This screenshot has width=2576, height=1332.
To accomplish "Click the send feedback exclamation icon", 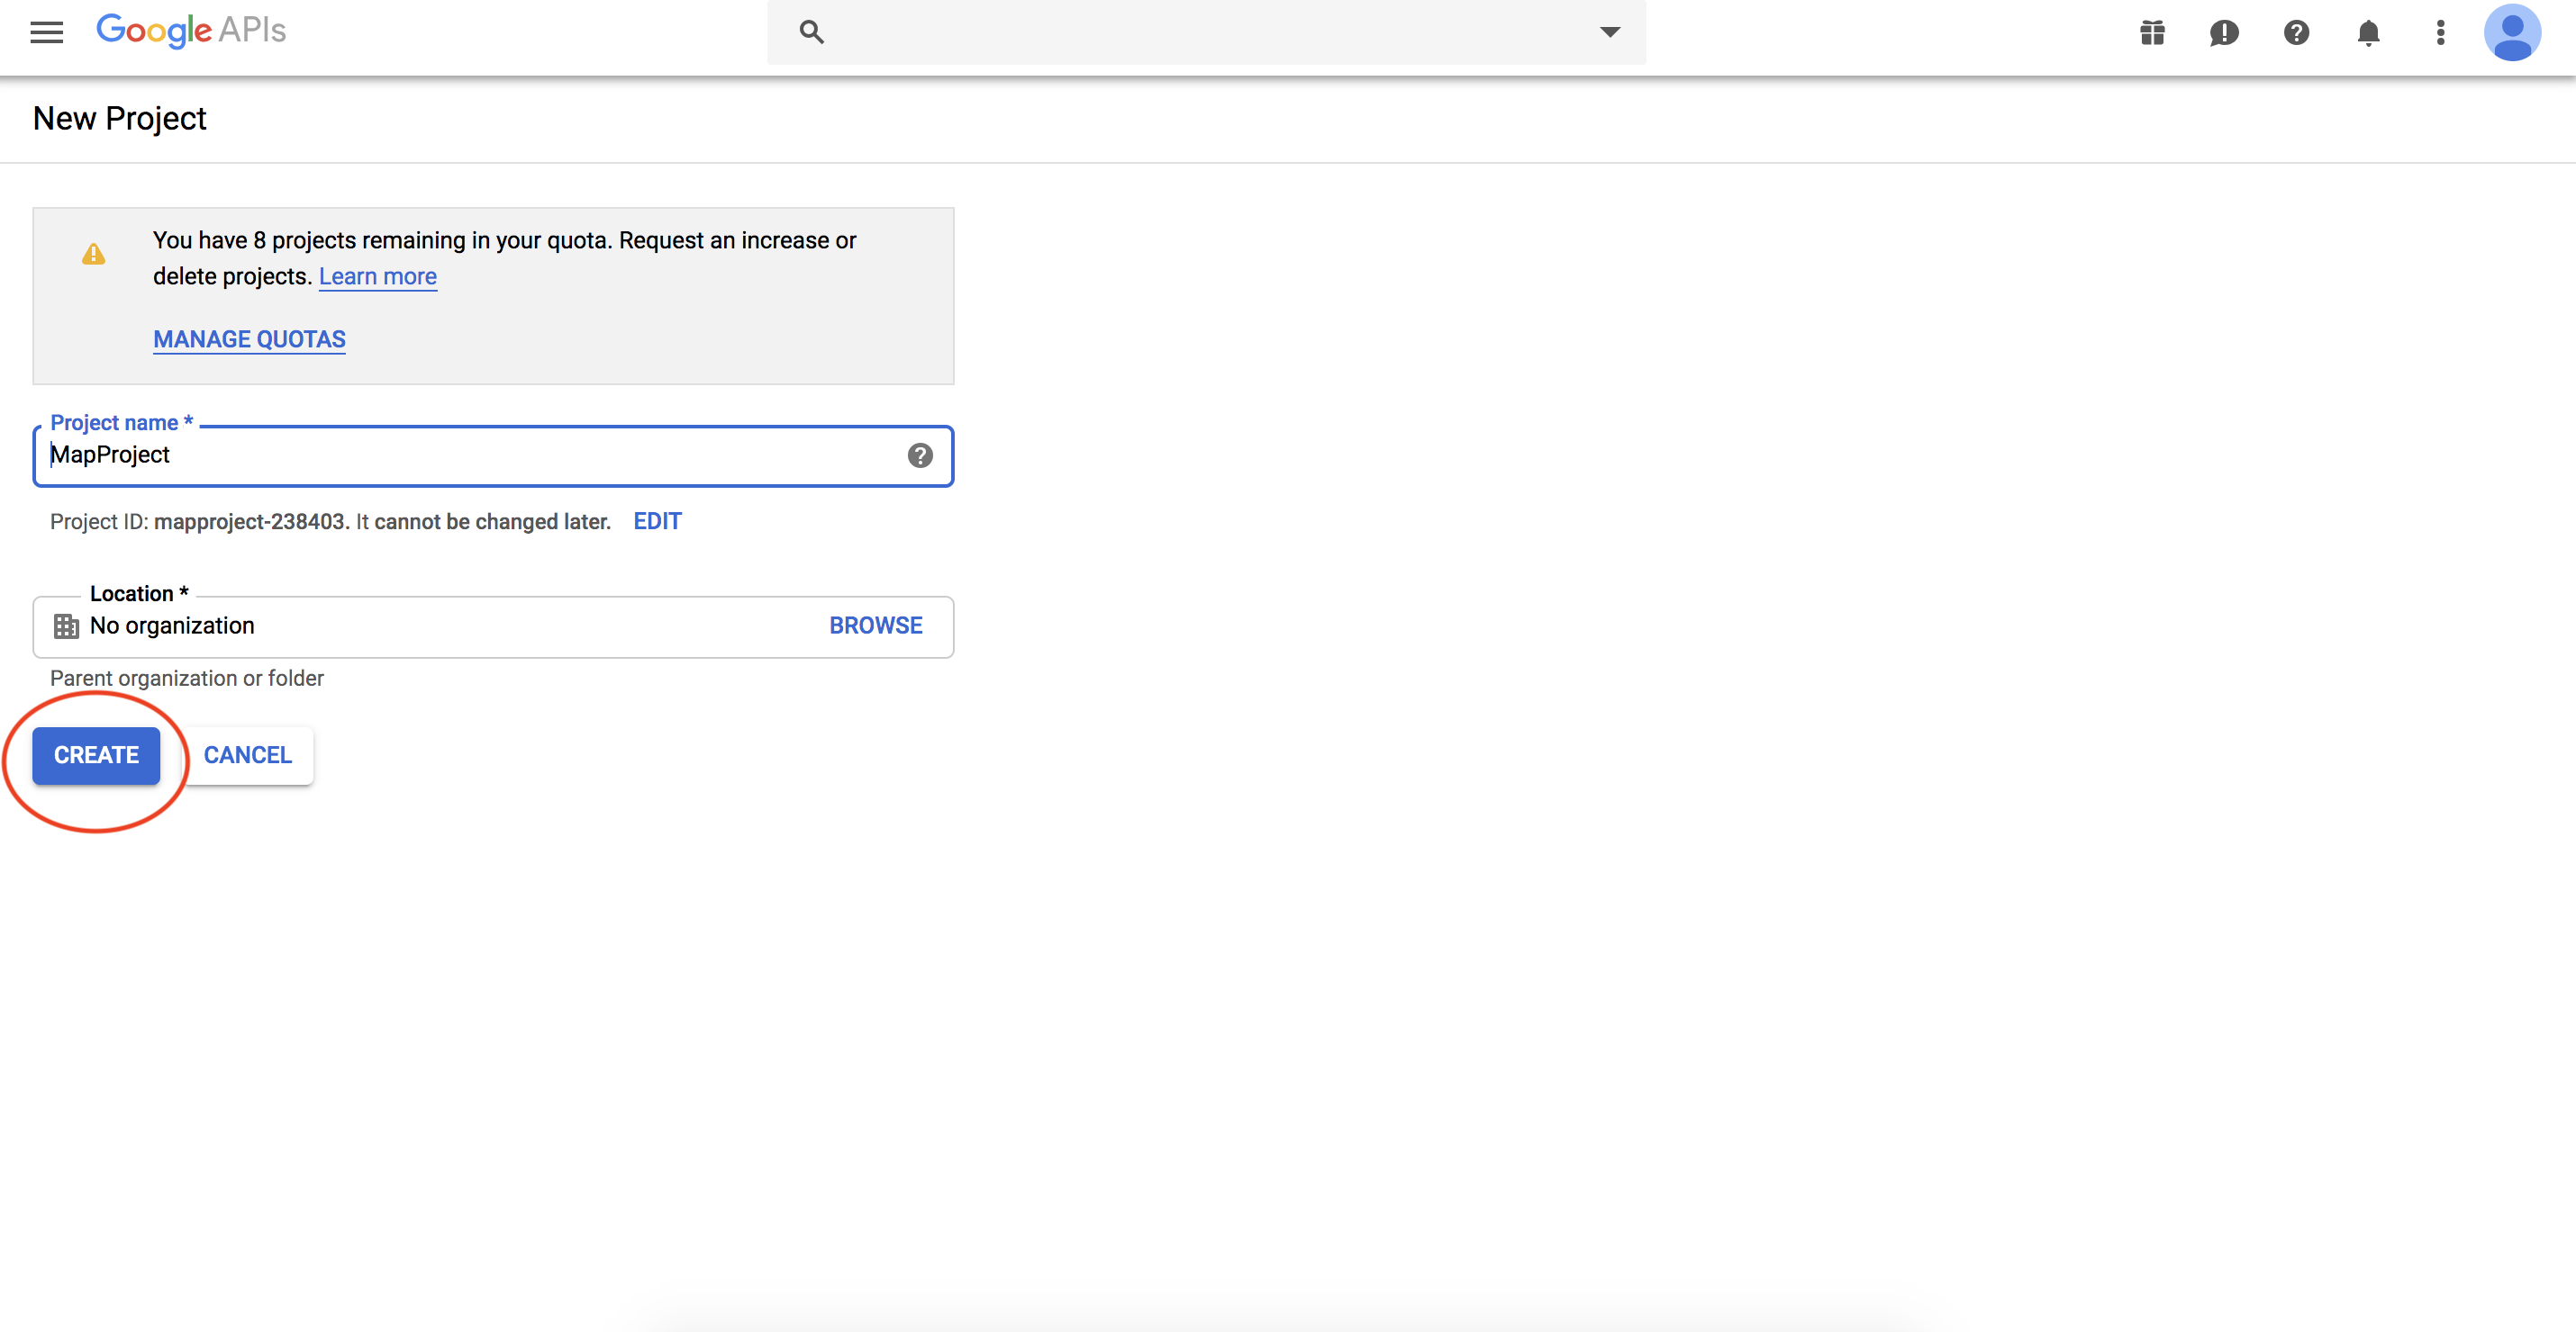I will (2224, 33).
